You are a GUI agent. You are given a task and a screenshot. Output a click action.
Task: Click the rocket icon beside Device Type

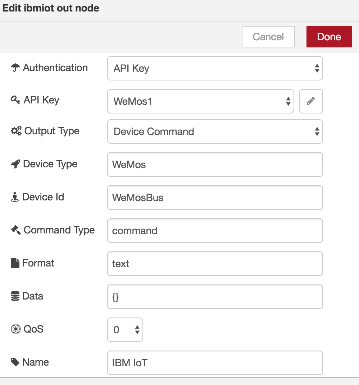(x=15, y=164)
